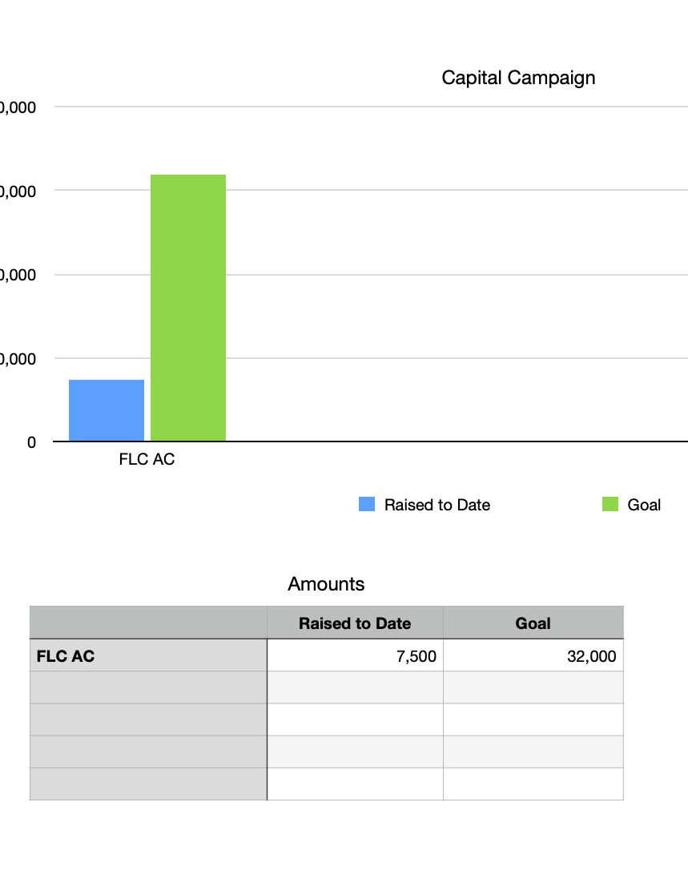Screen dimensions: 688x895
Task: Select the last empty Goal column cell
Action: pyautogui.click(x=533, y=784)
